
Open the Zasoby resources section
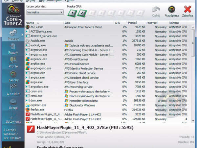(13, 76)
